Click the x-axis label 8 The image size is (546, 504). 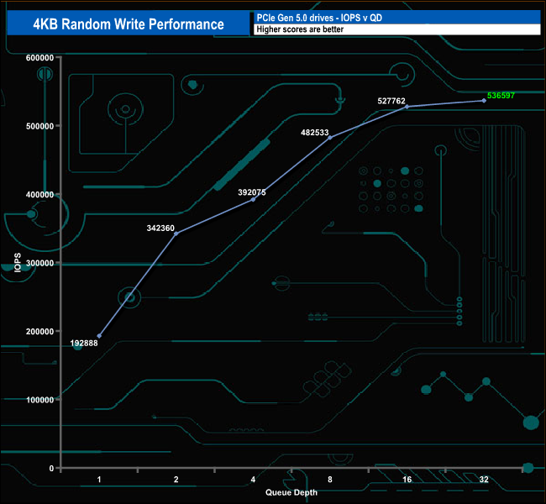coord(330,480)
